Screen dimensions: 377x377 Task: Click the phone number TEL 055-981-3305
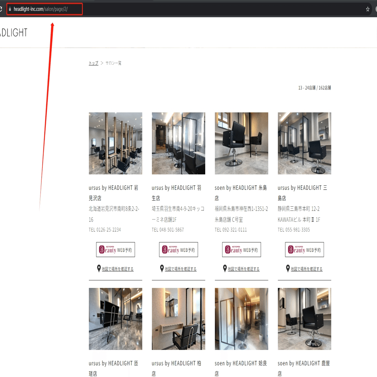point(294,230)
